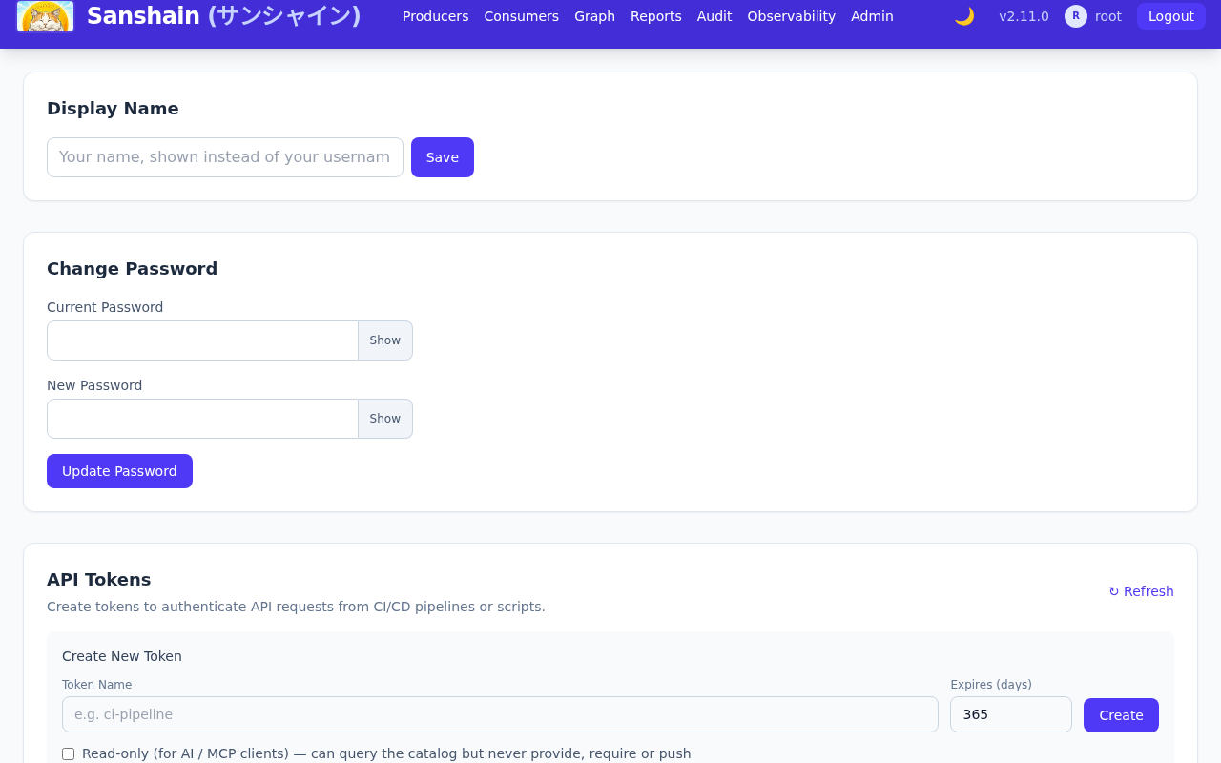This screenshot has width=1221, height=763.
Task: Open the Audit page
Action: click(714, 16)
